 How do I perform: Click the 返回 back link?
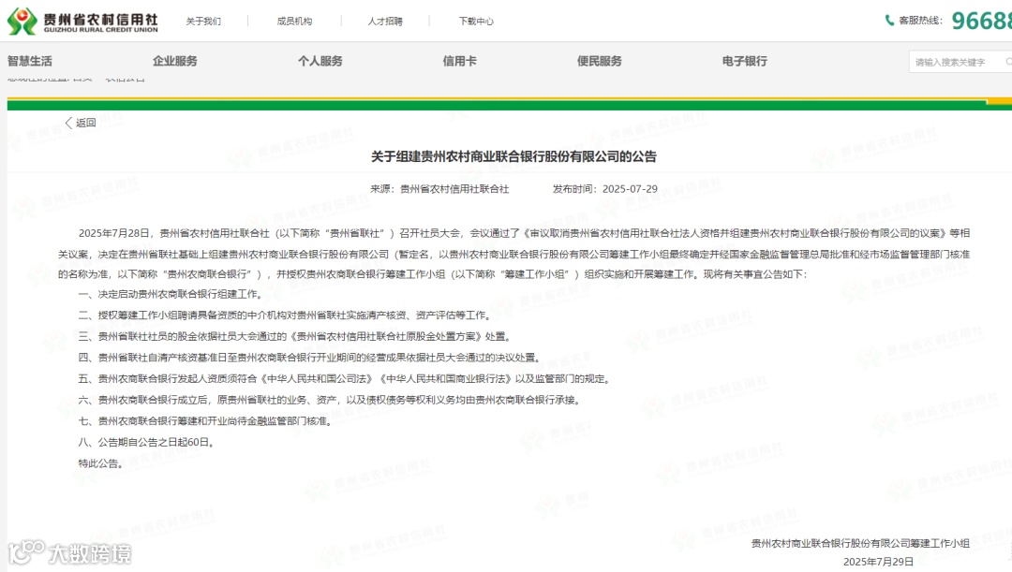click(x=86, y=123)
